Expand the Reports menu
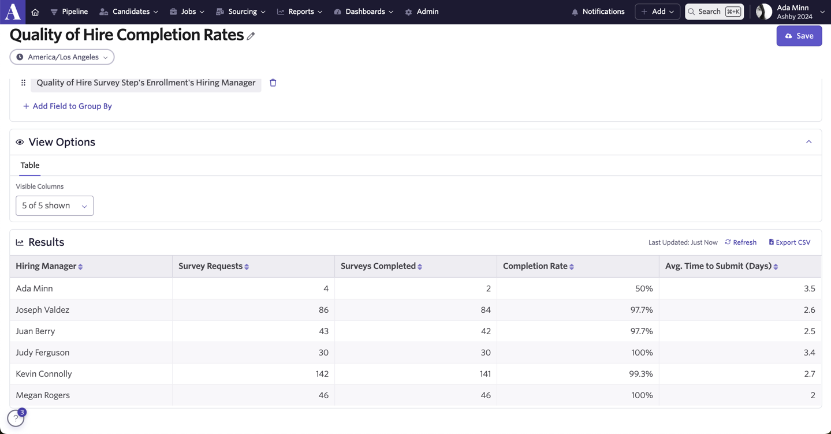This screenshot has width=831, height=434. 300,12
